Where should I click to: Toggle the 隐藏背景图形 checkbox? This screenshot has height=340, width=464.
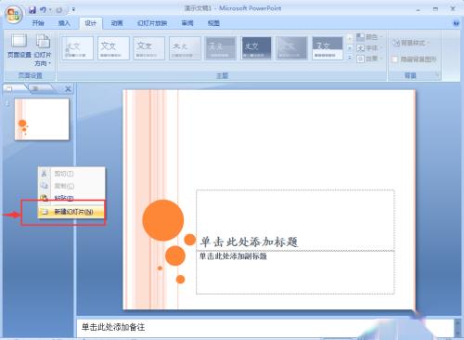[395, 59]
